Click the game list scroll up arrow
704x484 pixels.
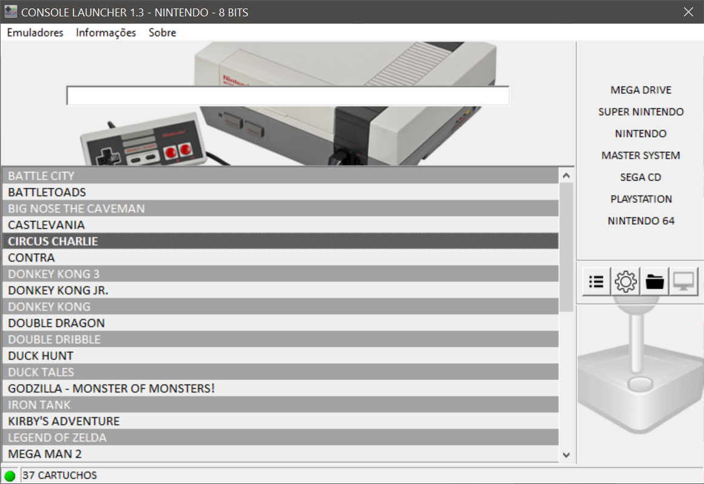point(566,176)
